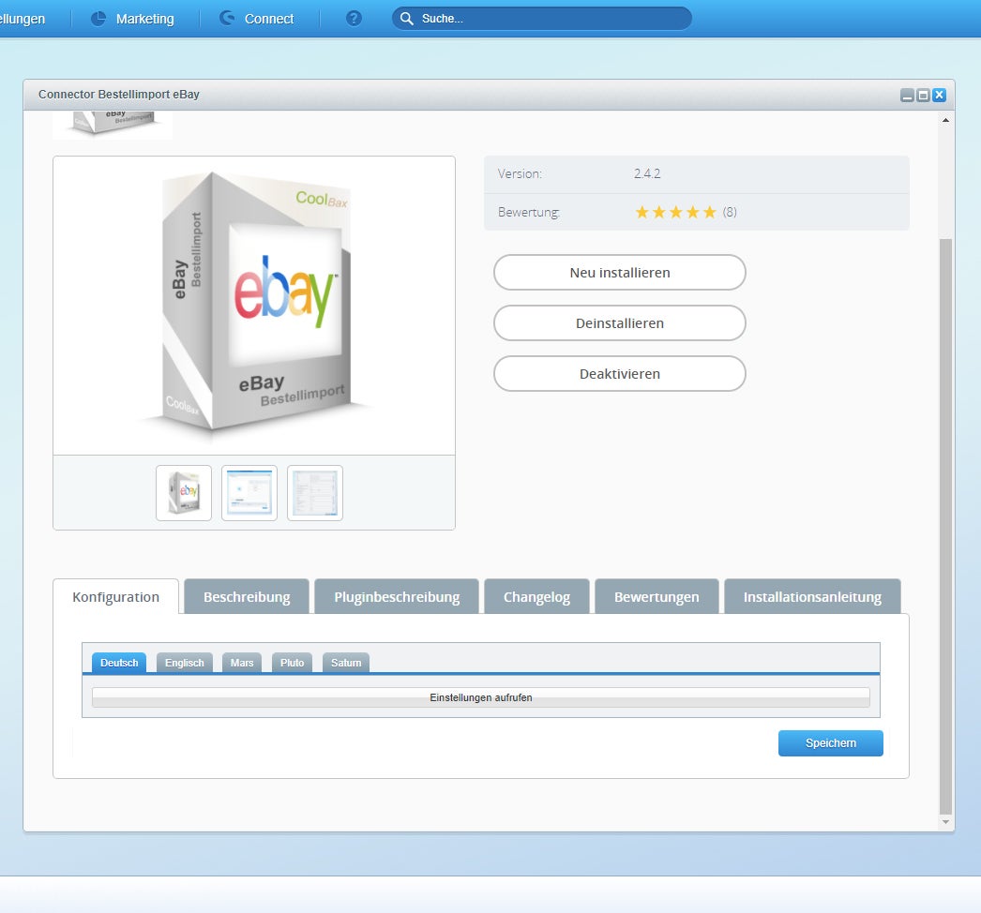Click the Marketing pie chart icon
The width and height of the screenshot is (981, 913).
tap(98, 19)
